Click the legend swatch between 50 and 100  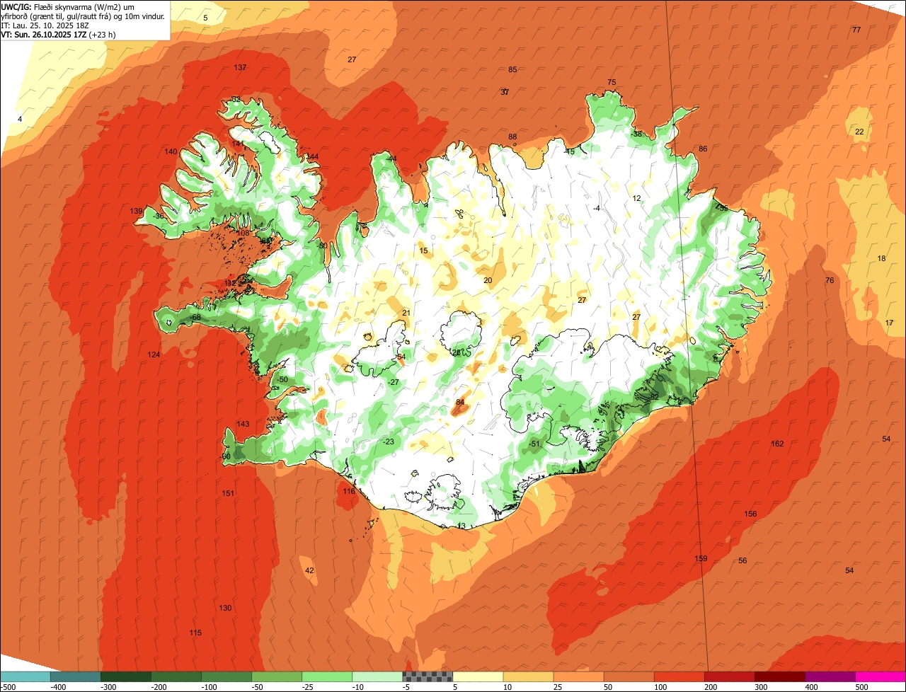tap(629, 676)
